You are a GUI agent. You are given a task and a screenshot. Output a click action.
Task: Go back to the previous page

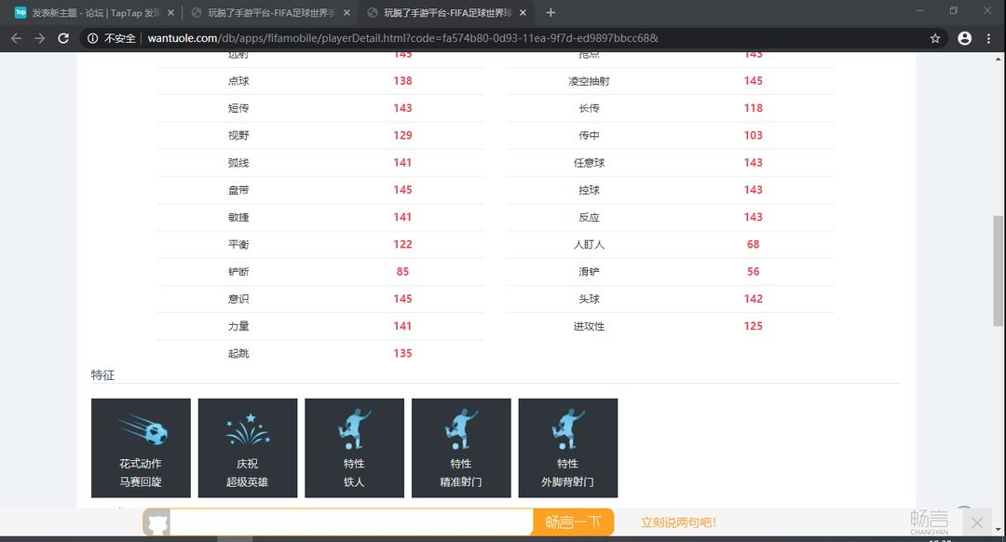tap(16, 38)
